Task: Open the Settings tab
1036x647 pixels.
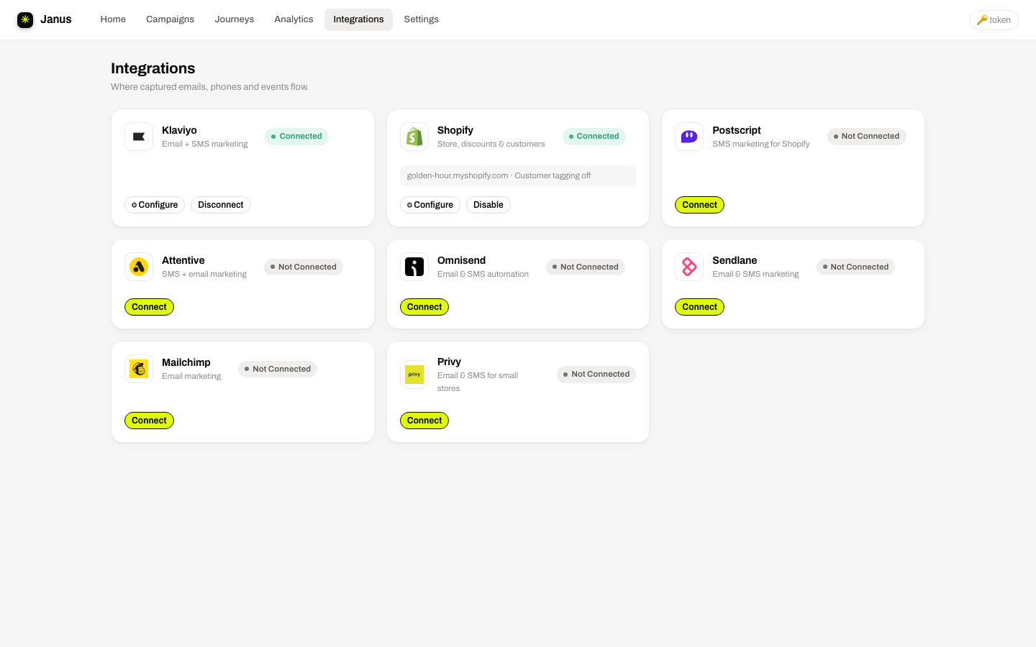Action: coord(422,19)
